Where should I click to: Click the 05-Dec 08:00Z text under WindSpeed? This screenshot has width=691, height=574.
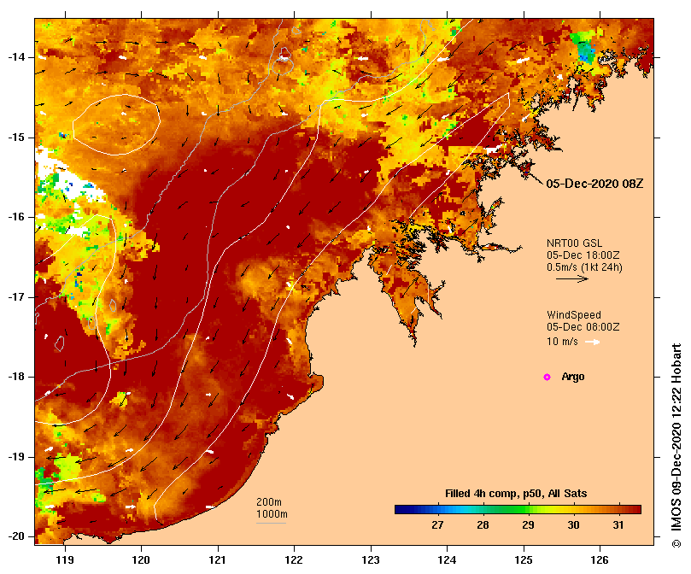click(583, 327)
